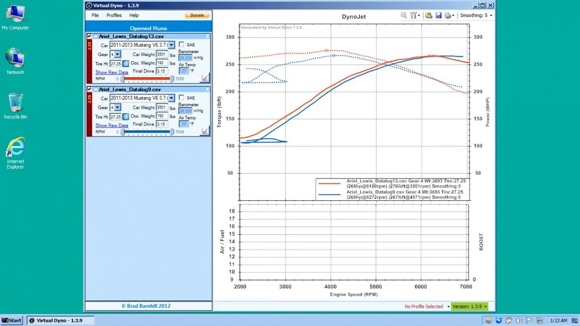Open the Recycle Bin icon
Viewport: 580px width, 326px height.
point(15,106)
